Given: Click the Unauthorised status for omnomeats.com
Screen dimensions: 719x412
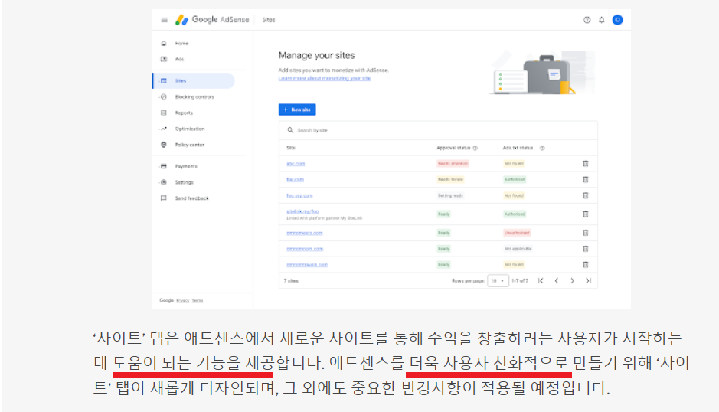Looking at the screenshot, I should click(x=517, y=233).
